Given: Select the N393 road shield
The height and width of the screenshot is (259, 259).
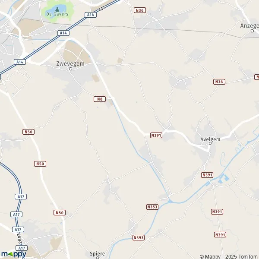Looking at the screenshot, I should (139, 237).
